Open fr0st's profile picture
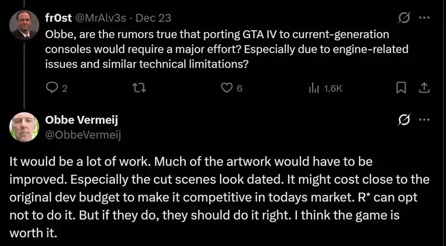The height and width of the screenshot is (246, 446). coord(24,25)
